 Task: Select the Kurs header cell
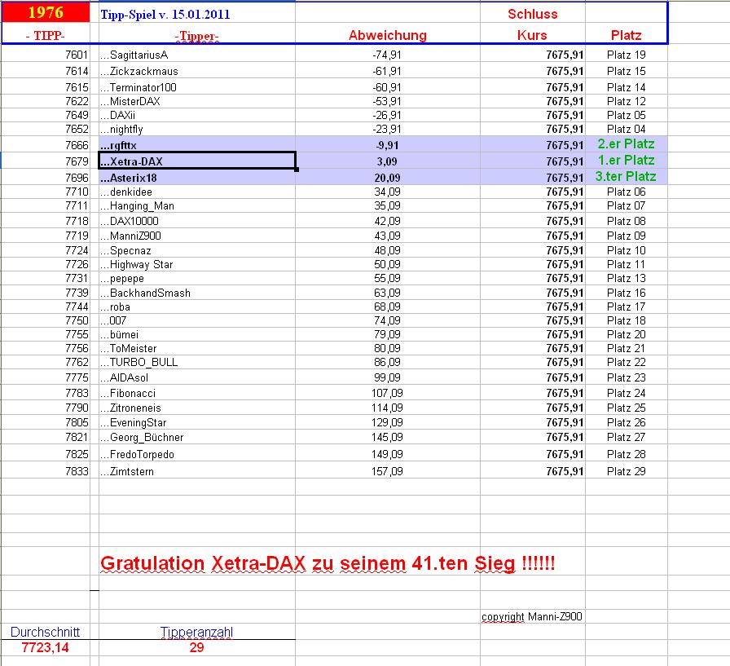(532, 35)
